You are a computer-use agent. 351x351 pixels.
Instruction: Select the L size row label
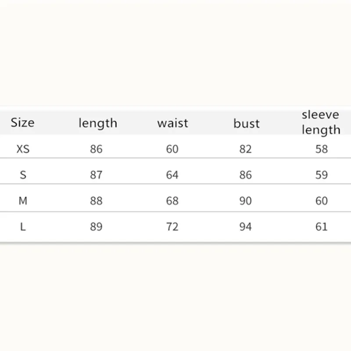click(x=23, y=227)
